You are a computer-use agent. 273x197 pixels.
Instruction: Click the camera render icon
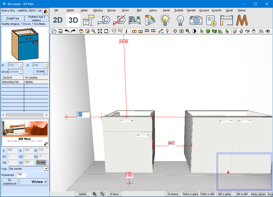coord(196,20)
